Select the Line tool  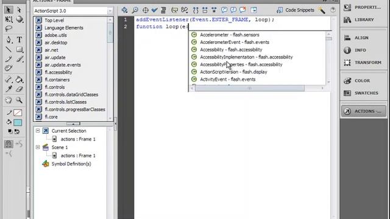(x=9, y=49)
